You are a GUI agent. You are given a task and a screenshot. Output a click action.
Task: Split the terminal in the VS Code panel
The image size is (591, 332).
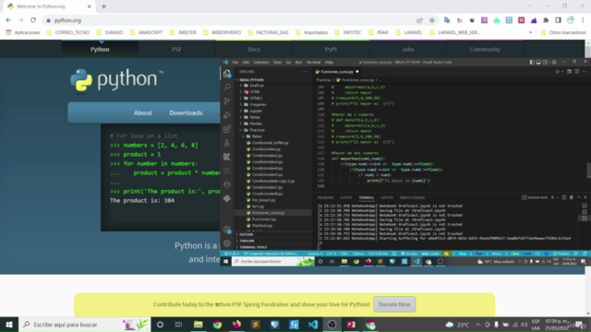[564, 197]
